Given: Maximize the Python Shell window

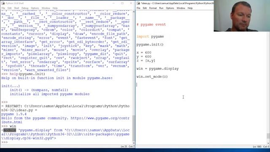Looking at the screenshot, I should (x=122, y=3).
